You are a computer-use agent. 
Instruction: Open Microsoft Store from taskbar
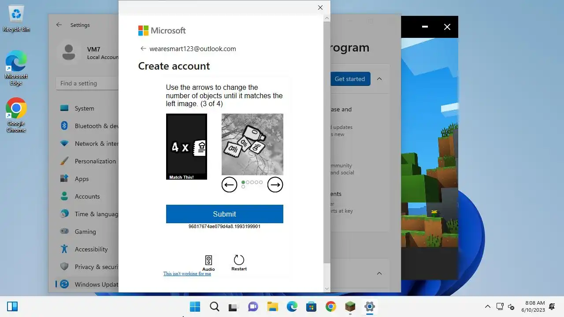click(x=312, y=306)
